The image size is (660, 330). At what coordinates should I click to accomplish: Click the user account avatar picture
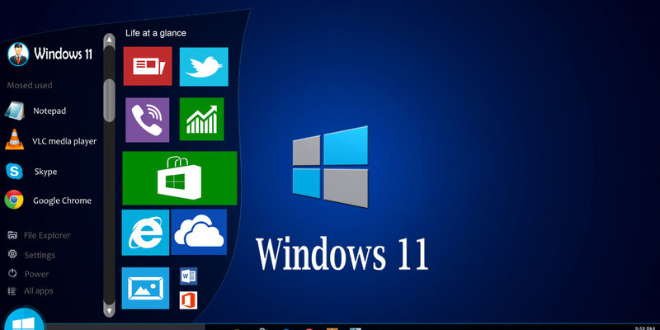tap(18, 54)
